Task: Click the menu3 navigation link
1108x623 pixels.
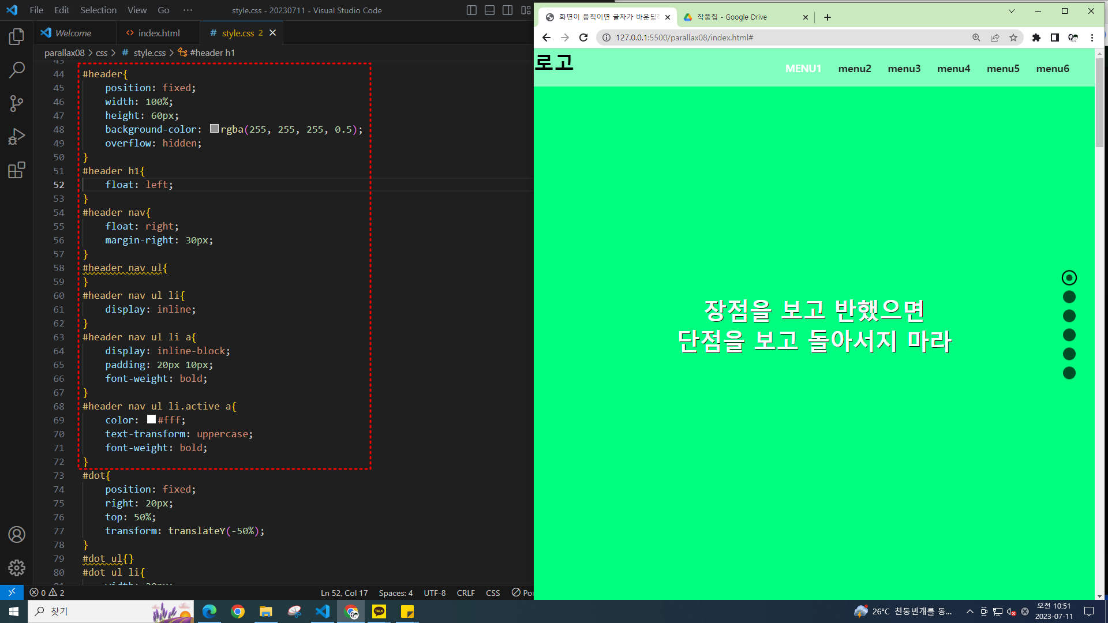Action: click(904, 69)
